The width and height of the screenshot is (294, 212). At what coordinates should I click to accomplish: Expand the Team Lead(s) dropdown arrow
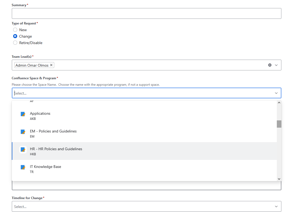[x=276, y=65]
